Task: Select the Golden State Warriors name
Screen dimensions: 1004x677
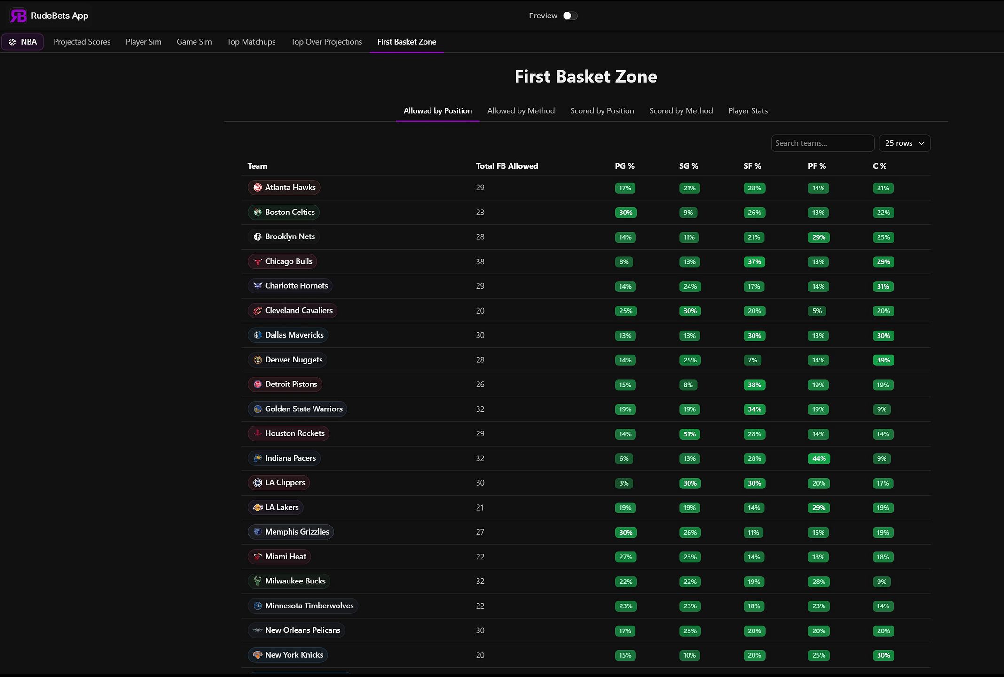Action: pos(304,409)
